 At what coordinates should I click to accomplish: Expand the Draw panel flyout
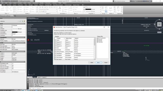coord(7,13)
